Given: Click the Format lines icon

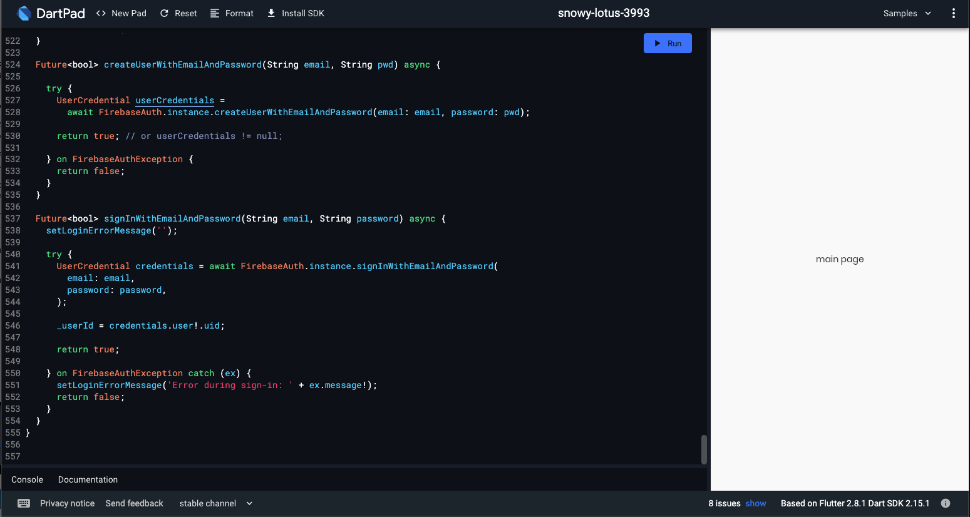Looking at the screenshot, I should pos(215,13).
